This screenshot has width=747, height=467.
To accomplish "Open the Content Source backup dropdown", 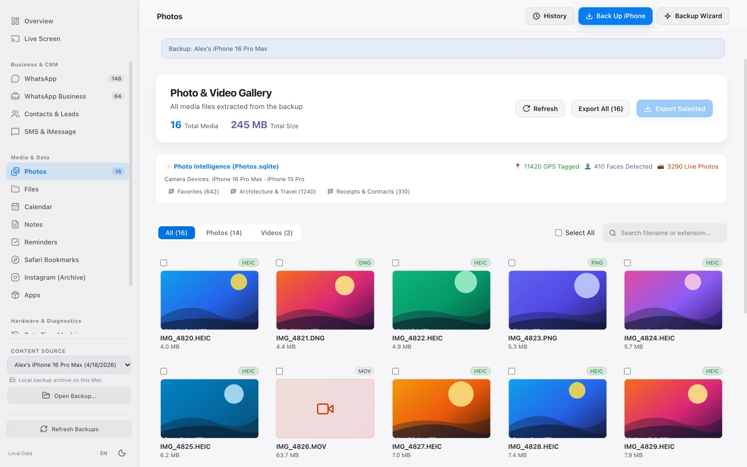I will click(x=69, y=365).
